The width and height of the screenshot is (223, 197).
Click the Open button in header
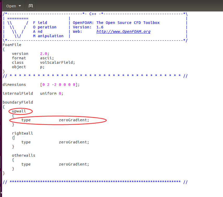point(11,6)
